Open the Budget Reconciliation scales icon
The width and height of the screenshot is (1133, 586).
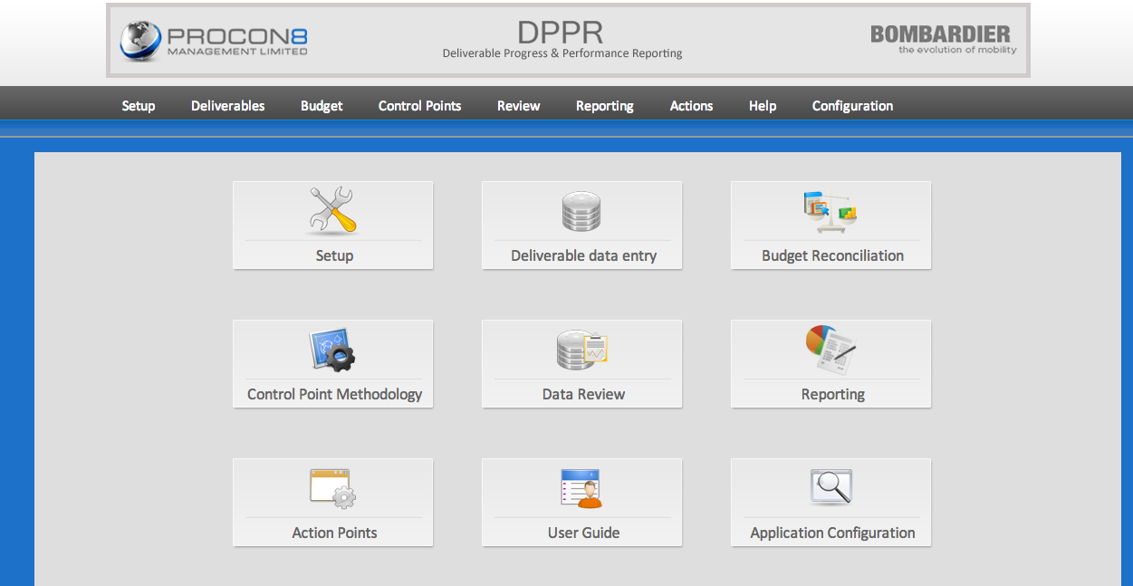click(x=831, y=212)
